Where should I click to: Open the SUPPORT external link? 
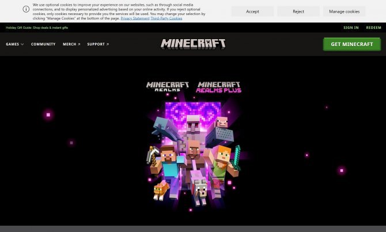(x=98, y=44)
